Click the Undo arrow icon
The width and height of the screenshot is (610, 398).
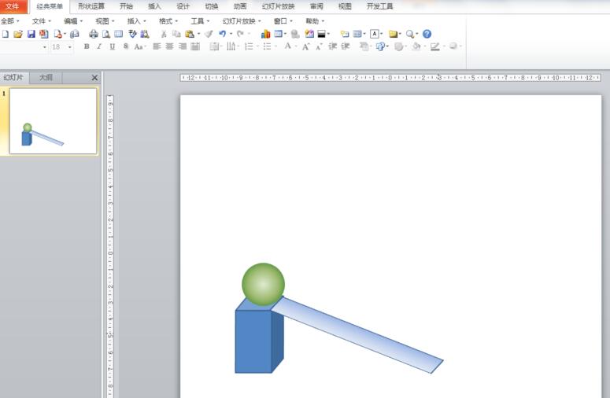(x=223, y=35)
